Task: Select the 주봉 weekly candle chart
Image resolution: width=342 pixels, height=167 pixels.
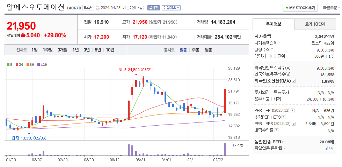Action: 196,50
